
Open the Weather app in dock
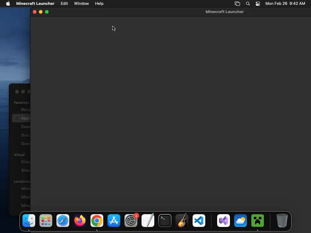[x=241, y=221]
